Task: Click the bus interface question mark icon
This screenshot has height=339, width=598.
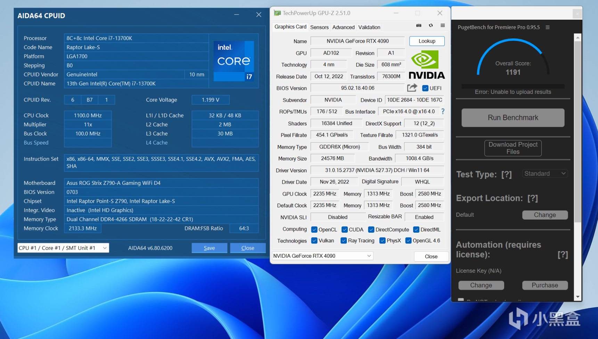Action: [x=443, y=111]
